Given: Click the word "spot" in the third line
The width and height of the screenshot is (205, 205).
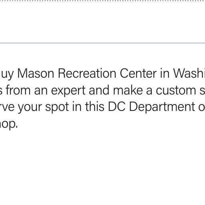Looking at the screenshot, I should point(57,107).
